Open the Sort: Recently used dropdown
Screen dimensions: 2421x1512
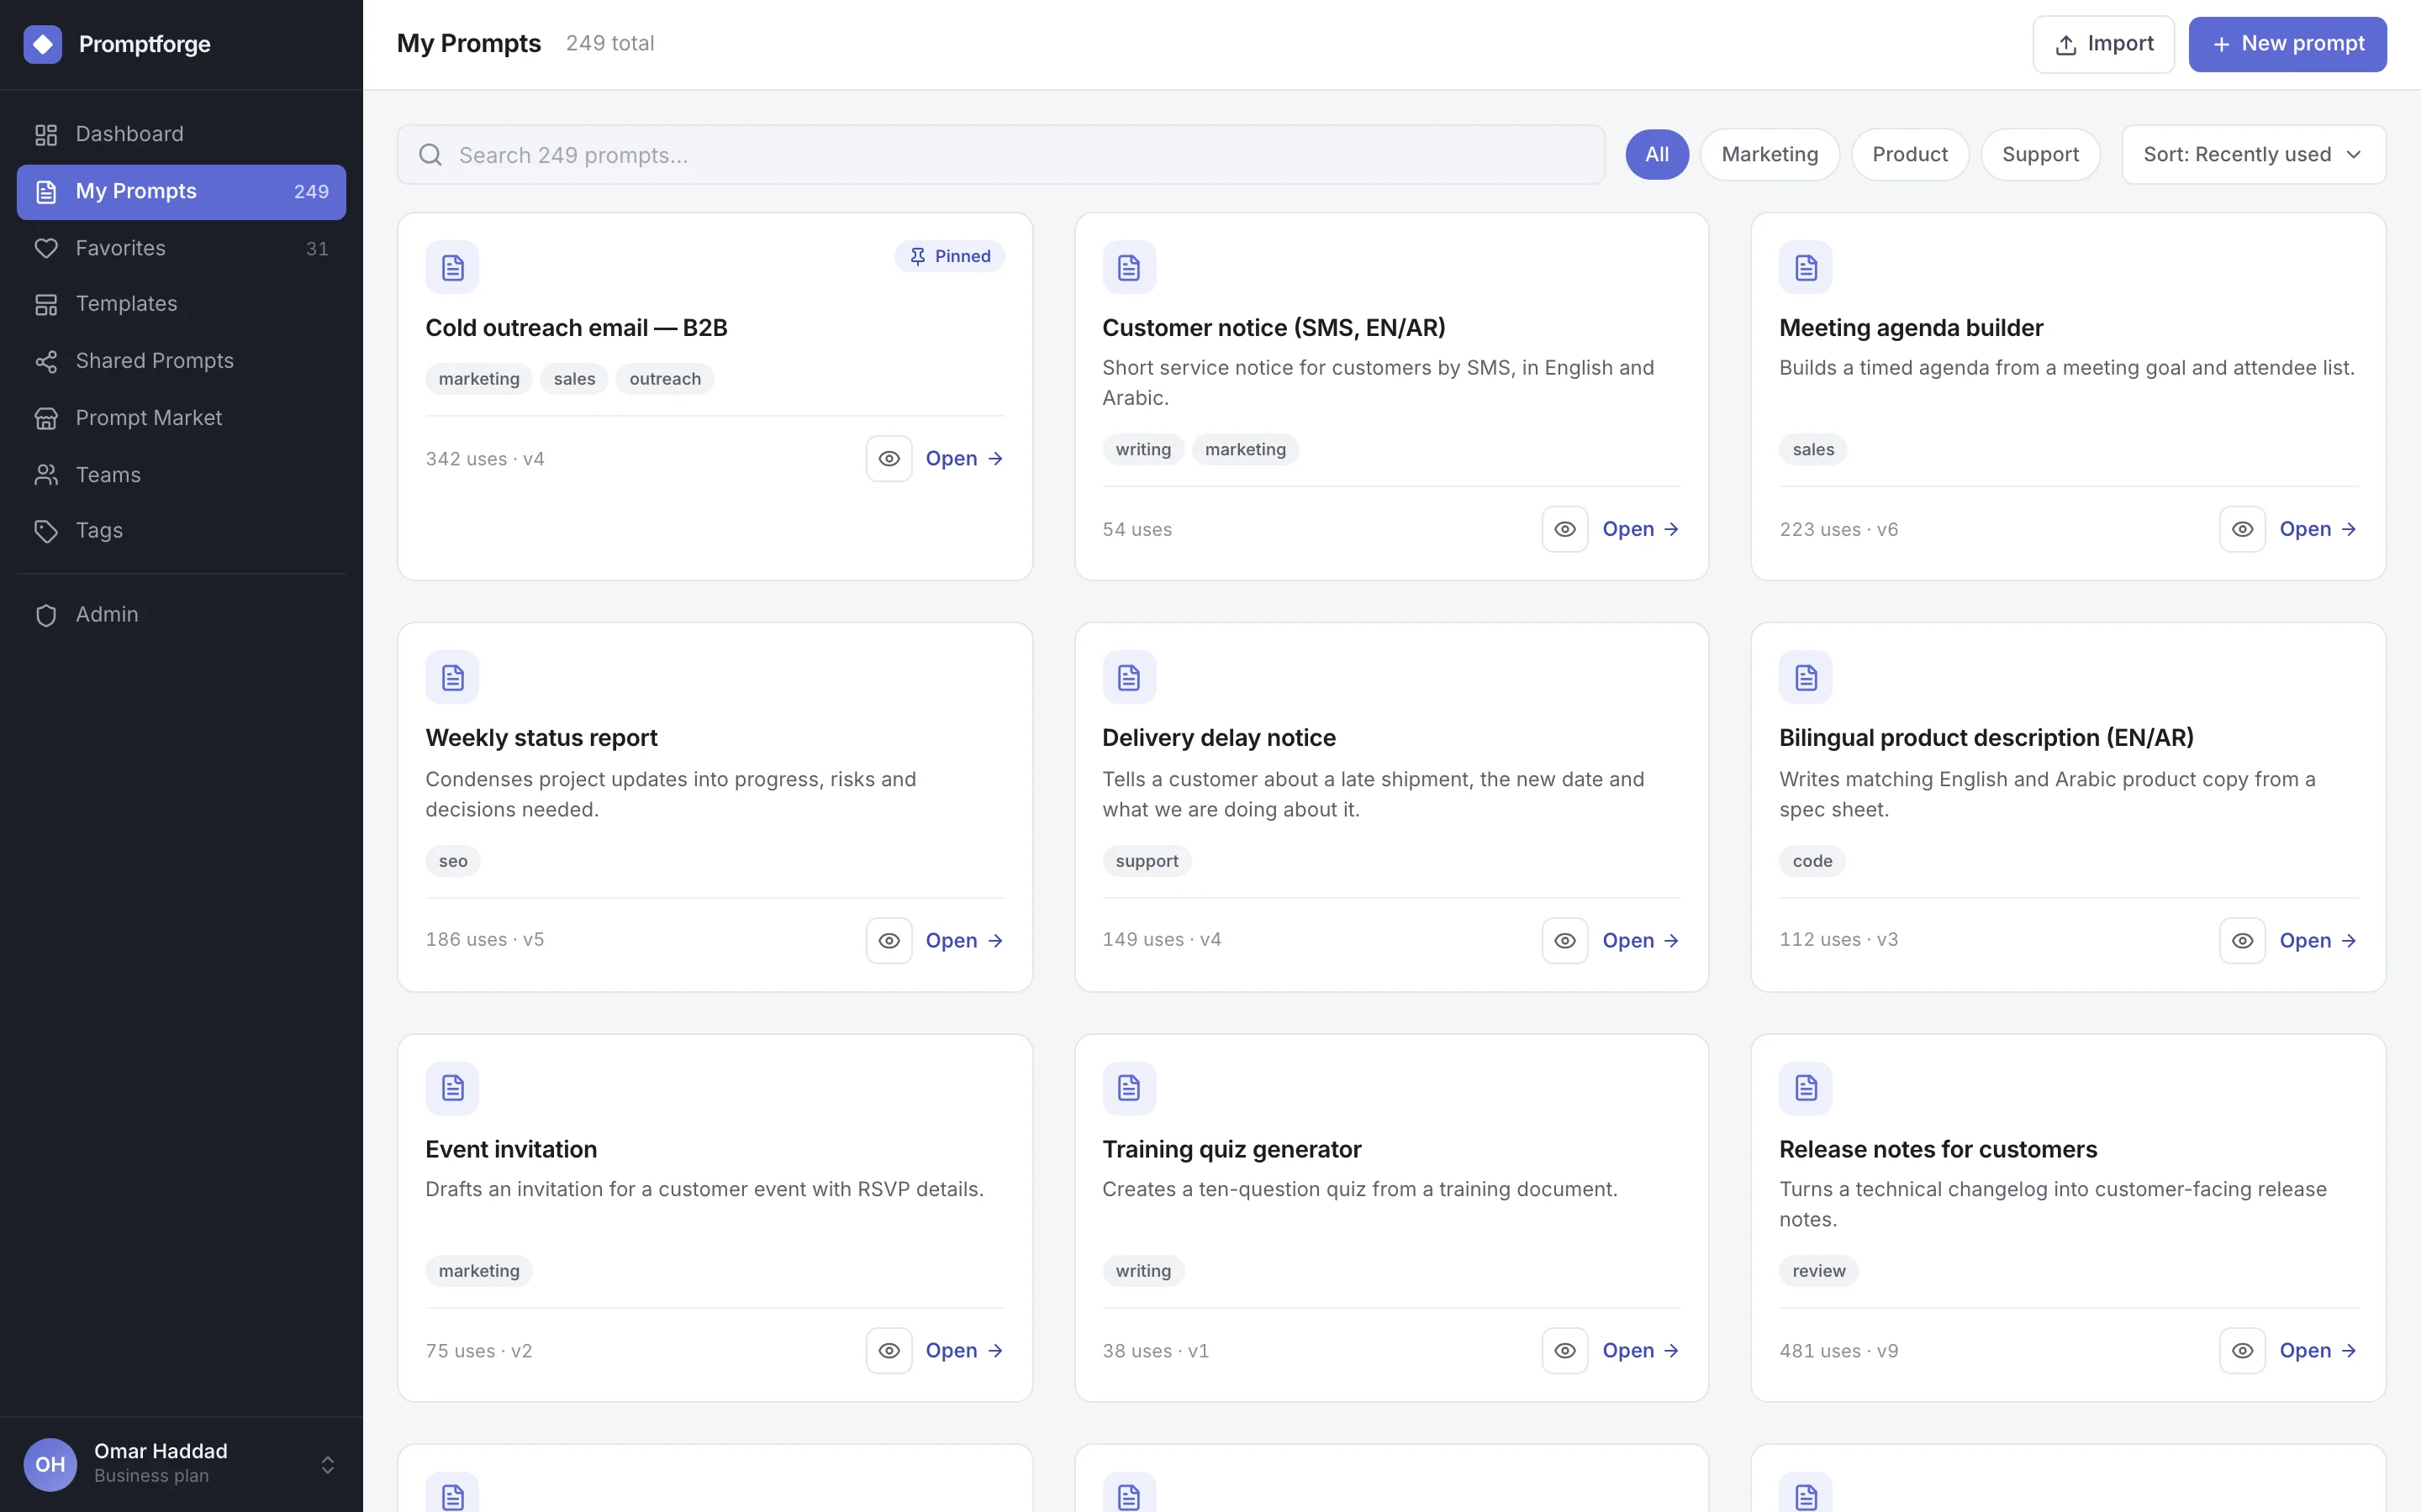coord(2253,155)
